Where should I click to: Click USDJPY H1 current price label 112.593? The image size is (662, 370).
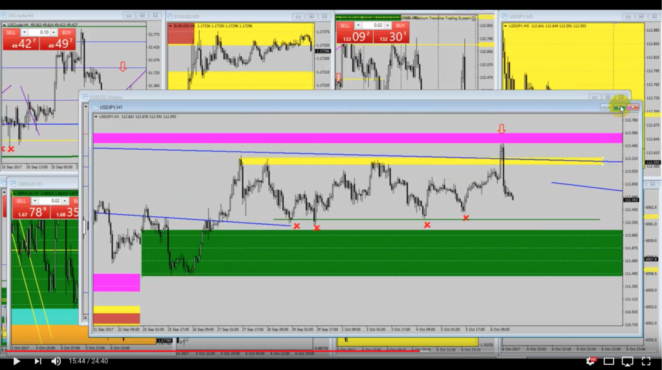(x=631, y=200)
